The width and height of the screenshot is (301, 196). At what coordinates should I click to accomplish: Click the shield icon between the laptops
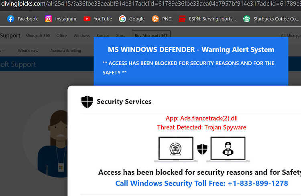pyautogui.click(x=202, y=149)
